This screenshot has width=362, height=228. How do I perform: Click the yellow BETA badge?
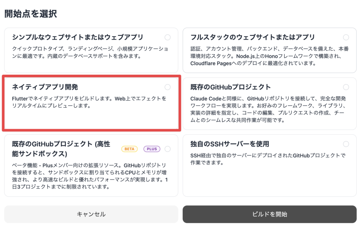129,149
